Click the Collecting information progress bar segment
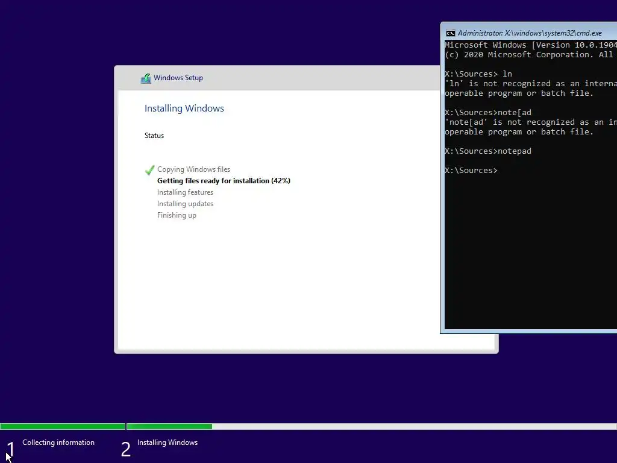Screen dimensions: 617x463 click(x=63, y=426)
